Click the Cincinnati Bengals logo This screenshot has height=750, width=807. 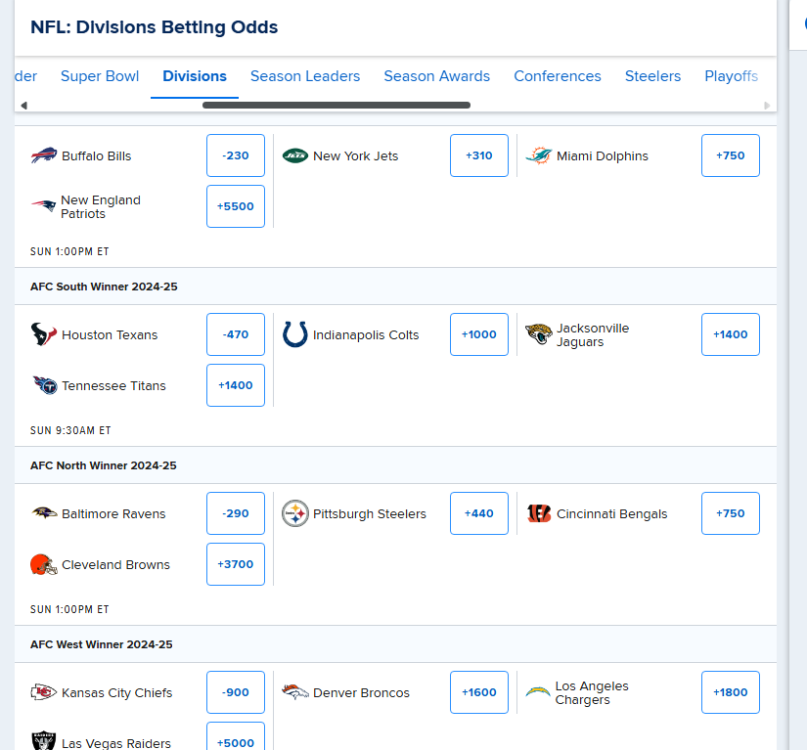(x=539, y=513)
